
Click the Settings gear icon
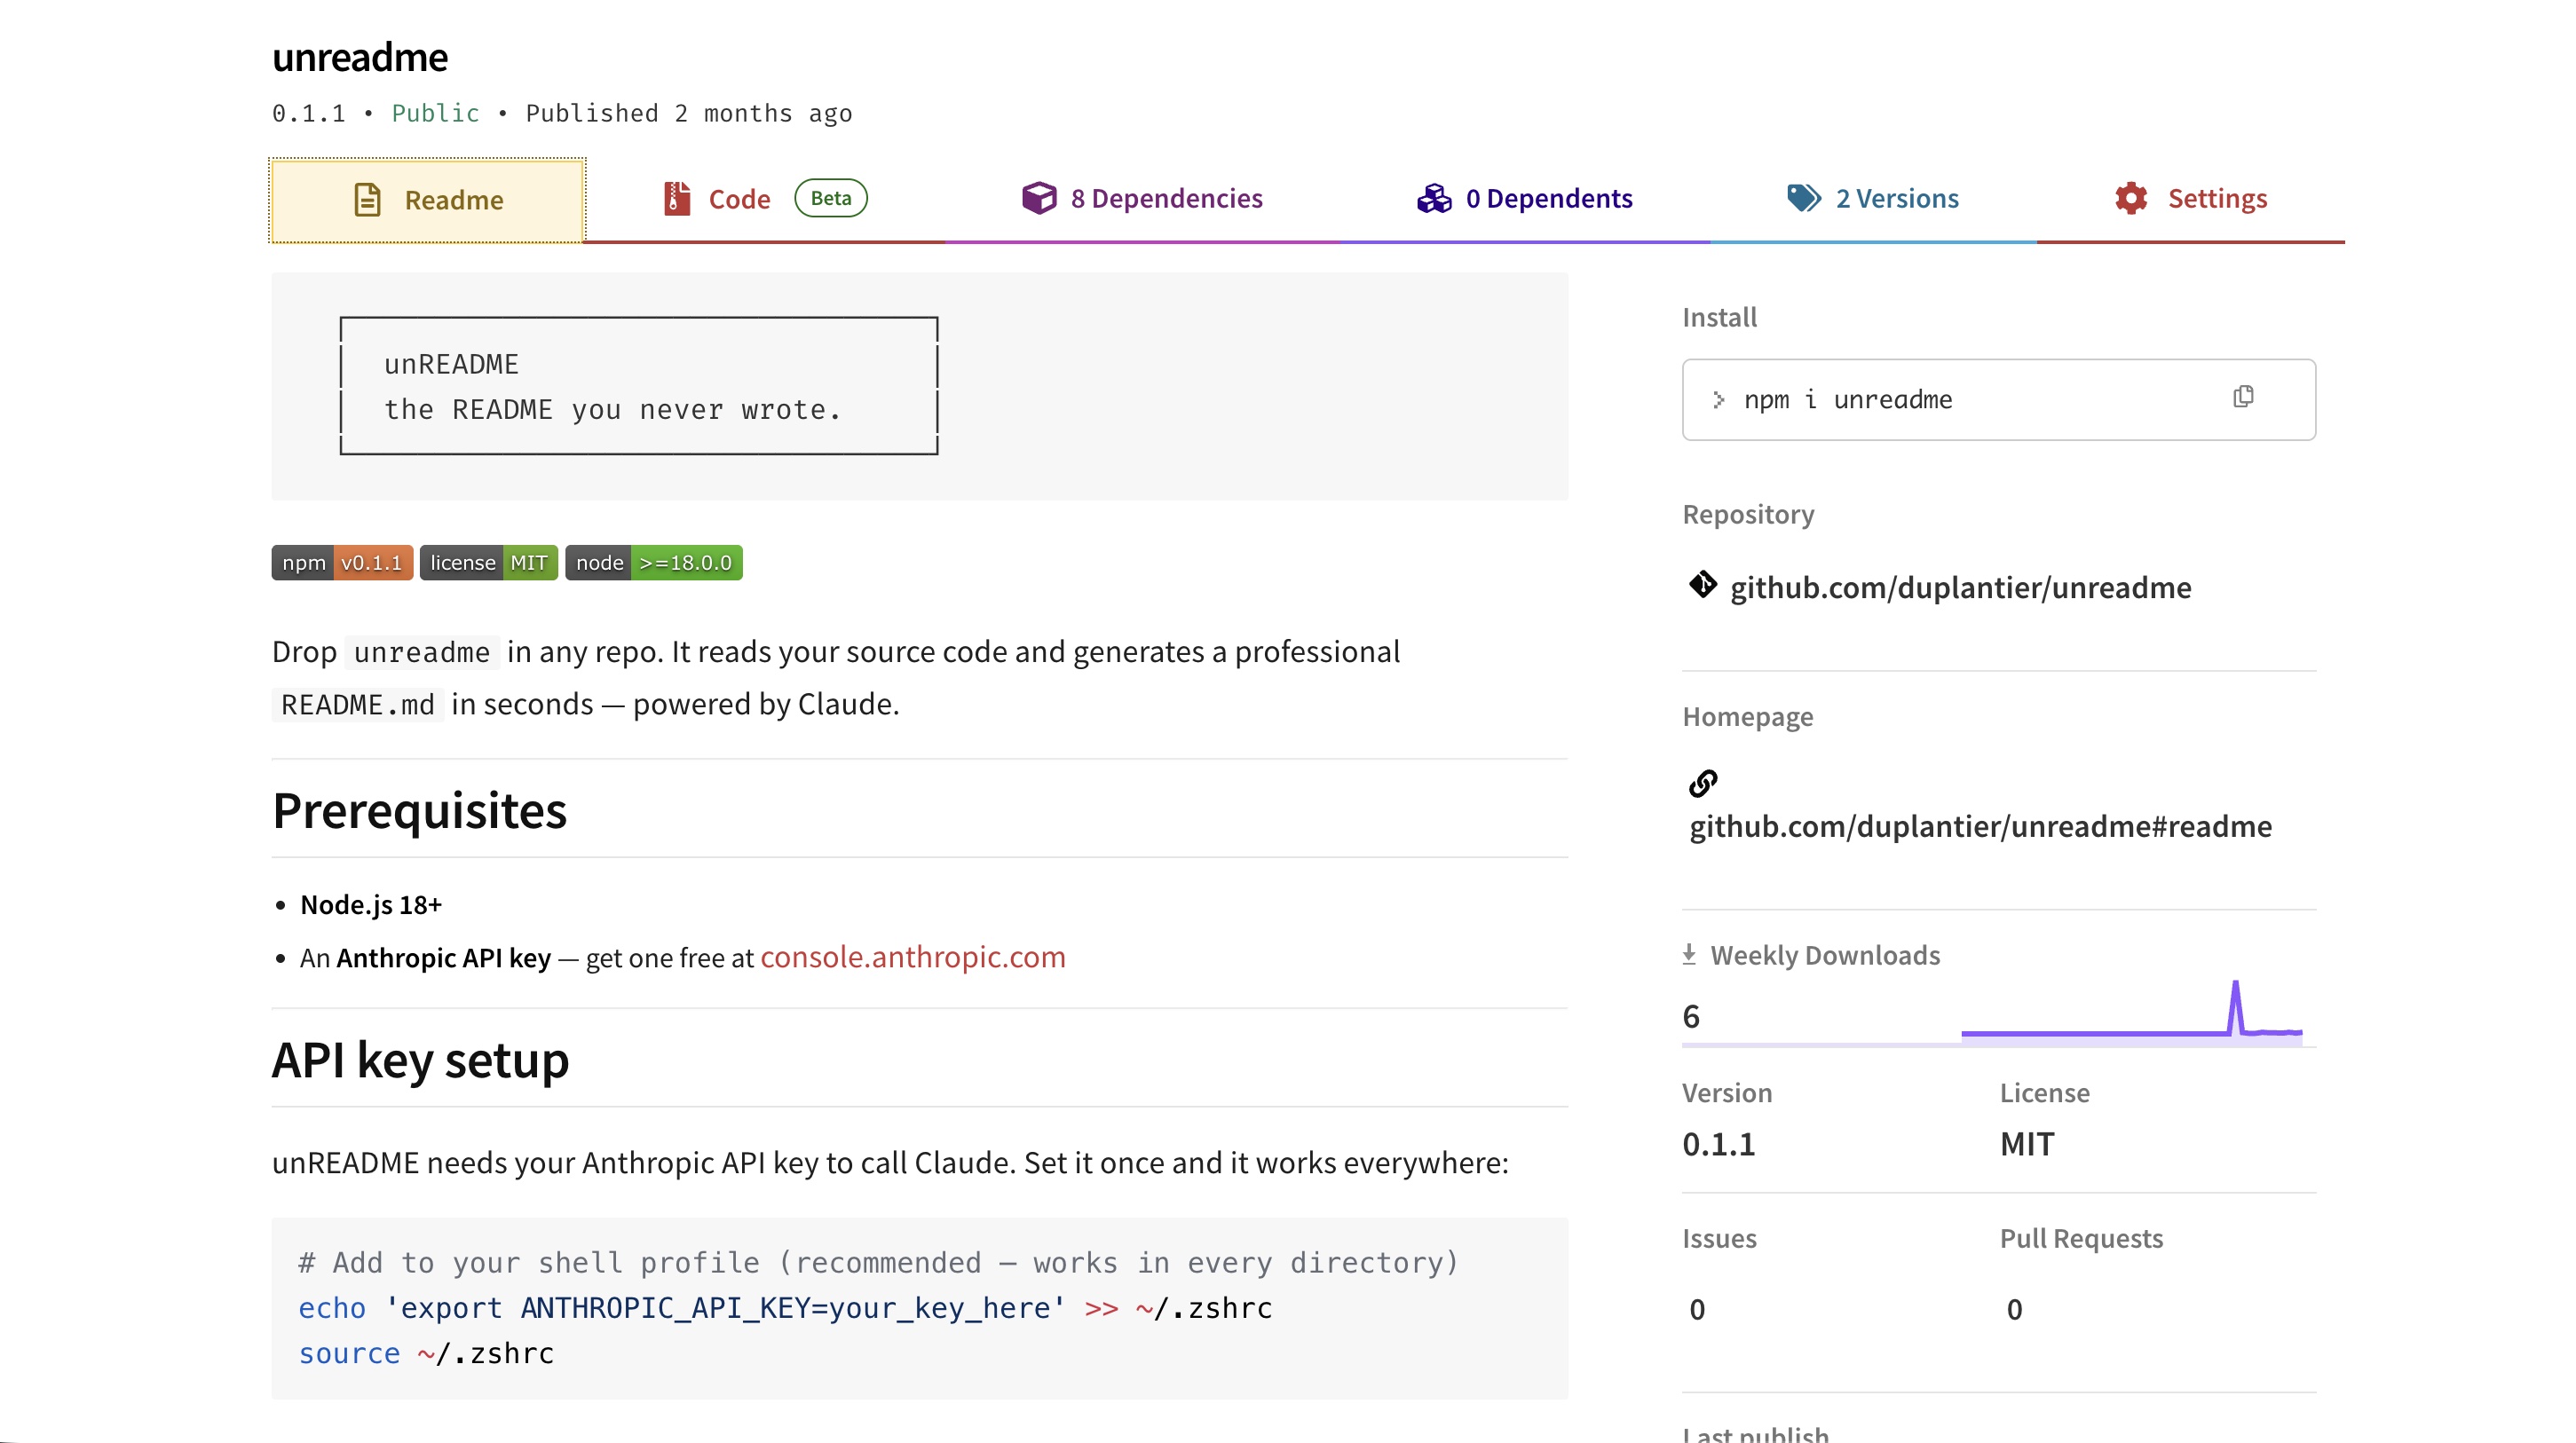2131,198
